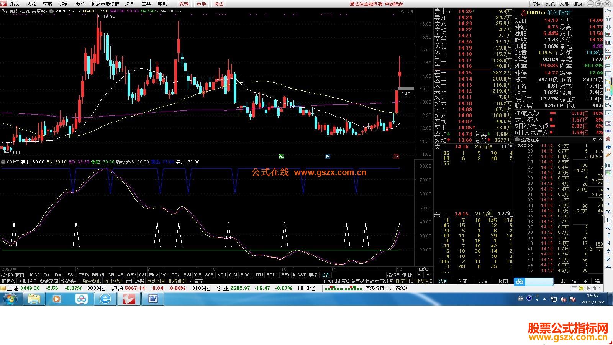Open 更多 indicators list
Viewport: 613px width, 345px height.
click(313, 275)
